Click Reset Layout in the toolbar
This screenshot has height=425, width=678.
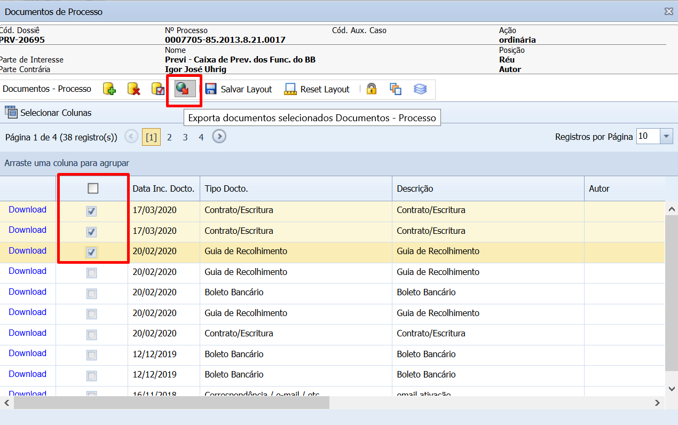(317, 89)
